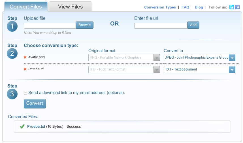Click Browse to upload a file
This screenshot has height=143, width=243.
tap(84, 25)
